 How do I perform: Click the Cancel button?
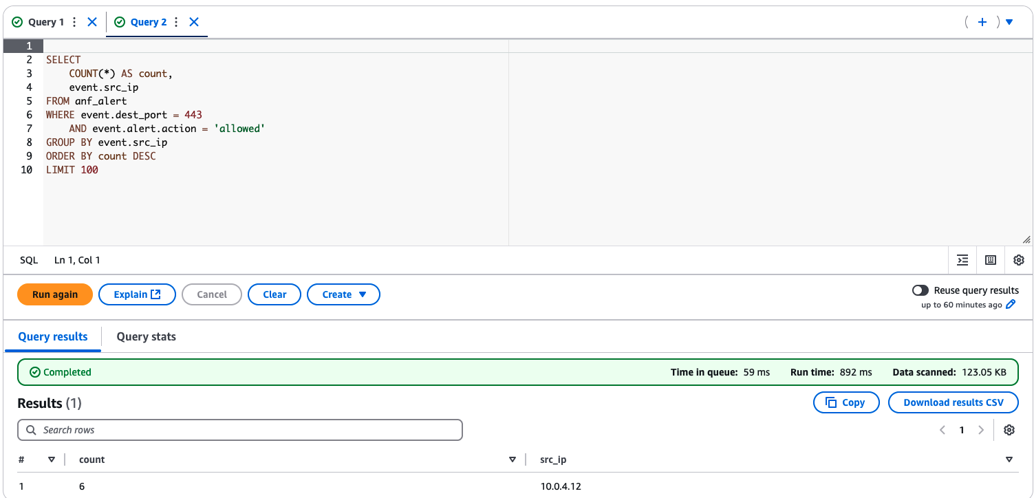[x=212, y=294]
